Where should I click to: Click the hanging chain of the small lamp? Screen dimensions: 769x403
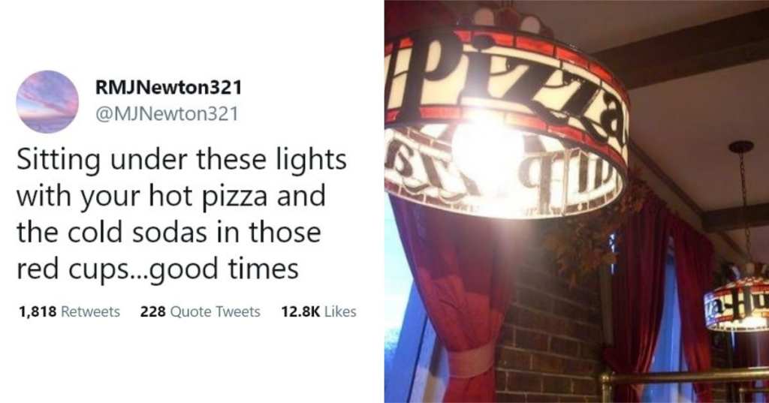[x=744, y=206]
